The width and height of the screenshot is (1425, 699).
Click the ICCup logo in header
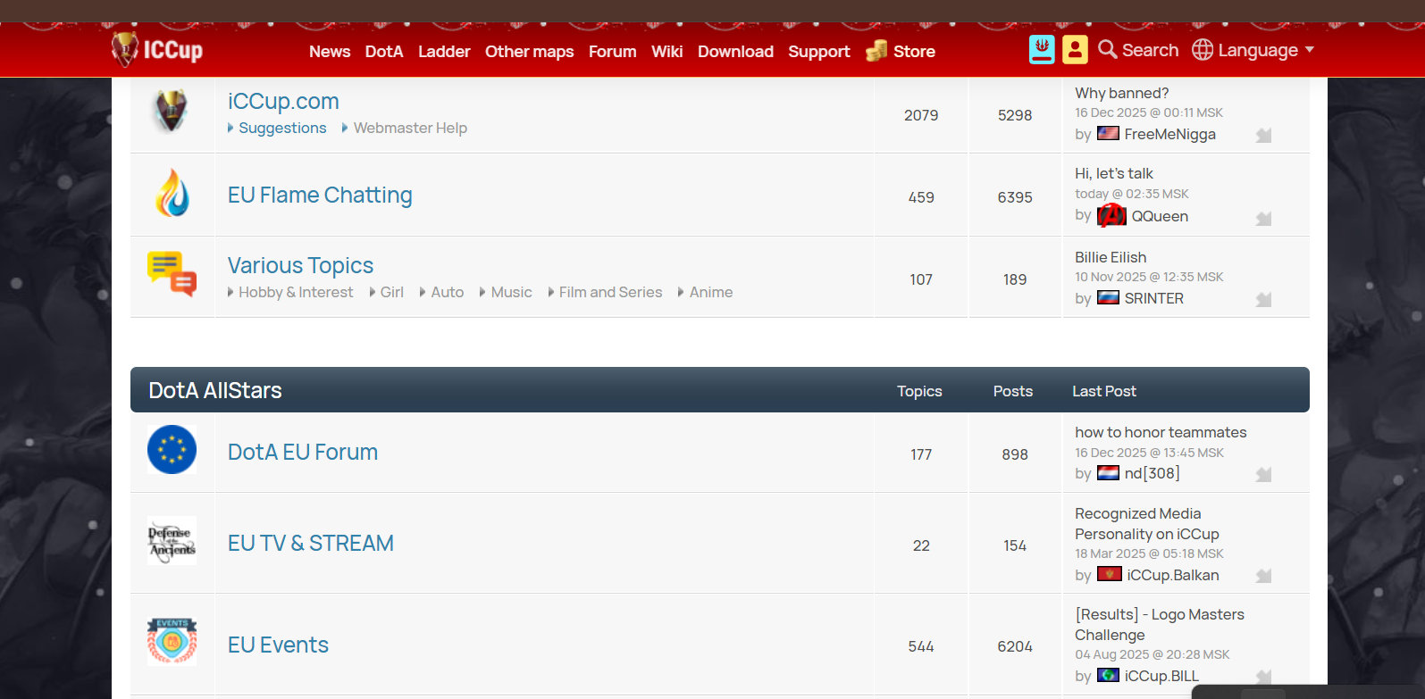(157, 49)
